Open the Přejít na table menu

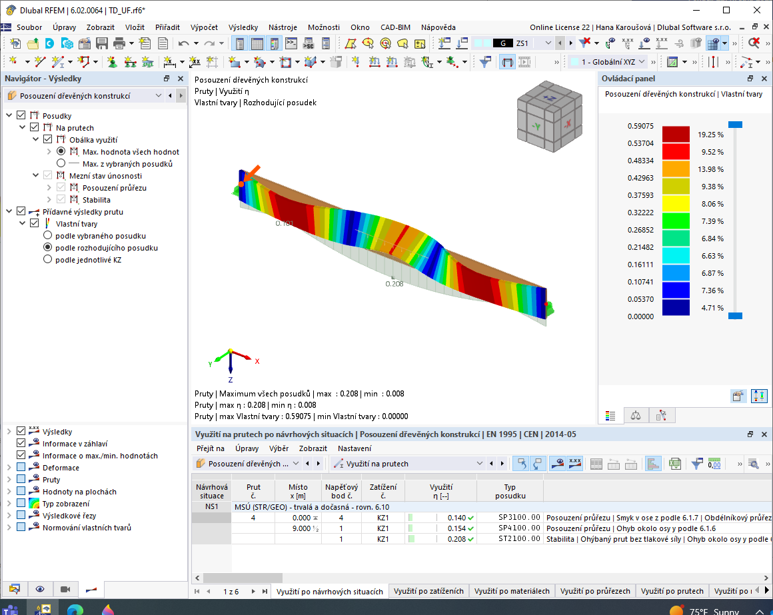[211, 448]
